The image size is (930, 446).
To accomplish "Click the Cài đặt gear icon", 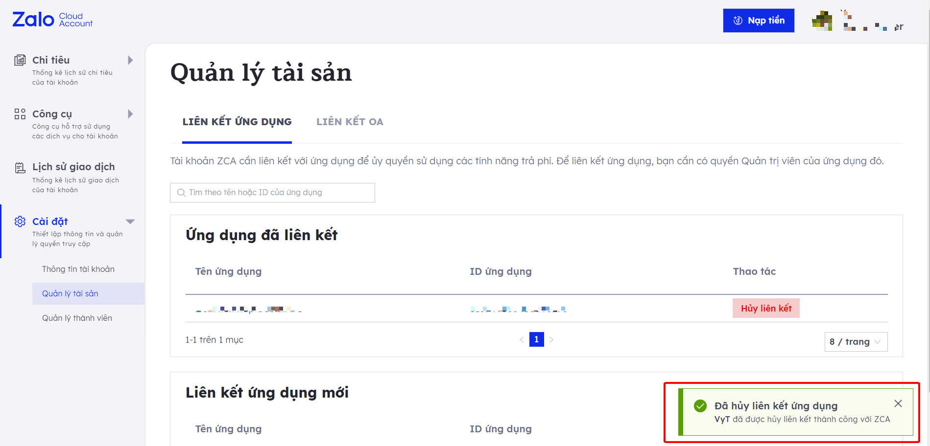I will [x=20, y=222].
